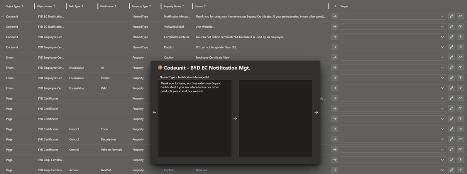Copy source to target for VisitWebsiteLbl row
Viewport: 467px width, 174px height.
335,27
